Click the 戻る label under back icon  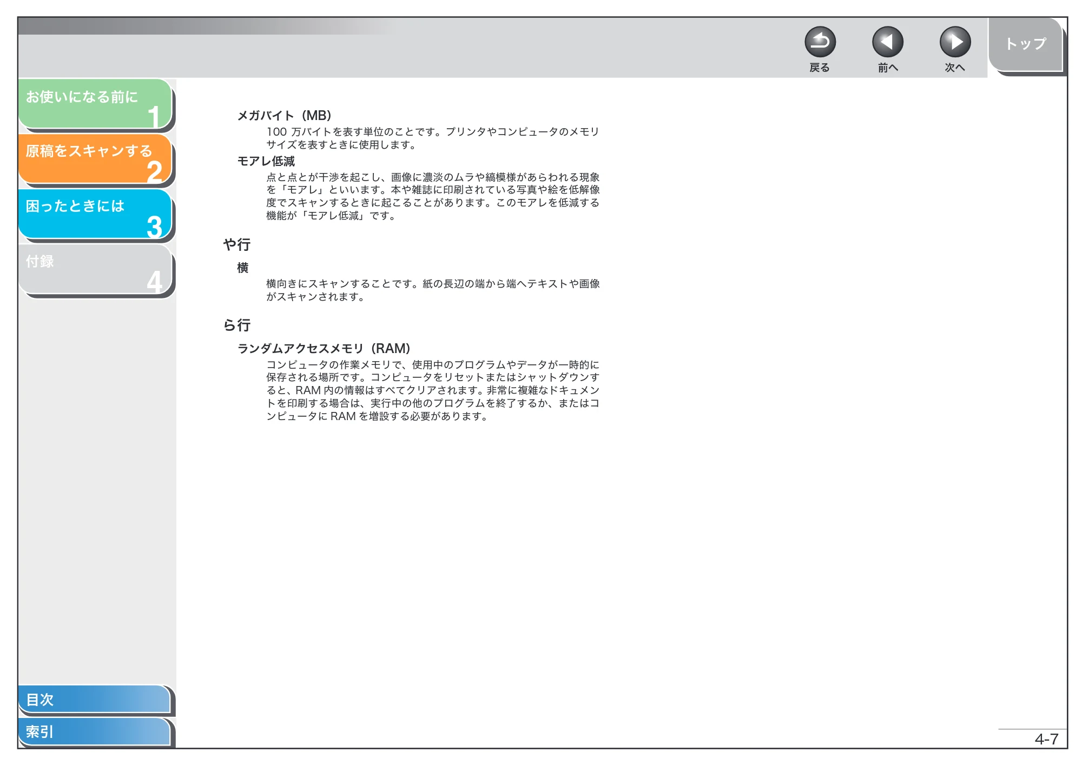(x=820, y=68)
